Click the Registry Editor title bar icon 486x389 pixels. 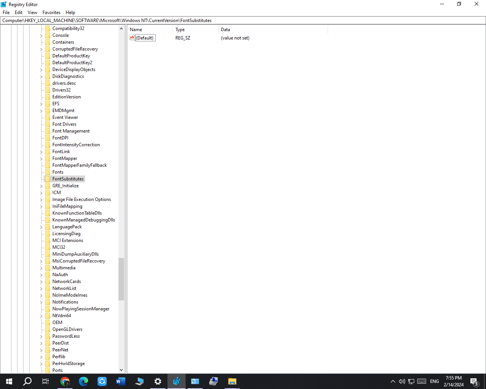pos(4,4)
